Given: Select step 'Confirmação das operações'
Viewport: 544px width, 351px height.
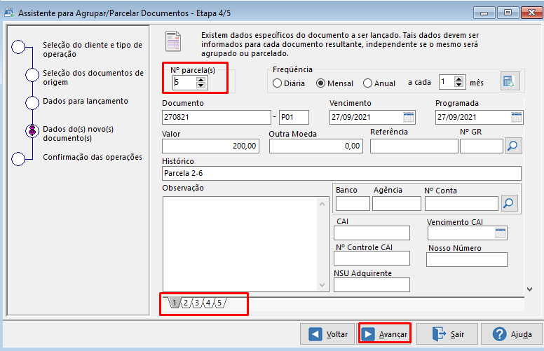Looking at the screenshot, I should coord(93,157).
